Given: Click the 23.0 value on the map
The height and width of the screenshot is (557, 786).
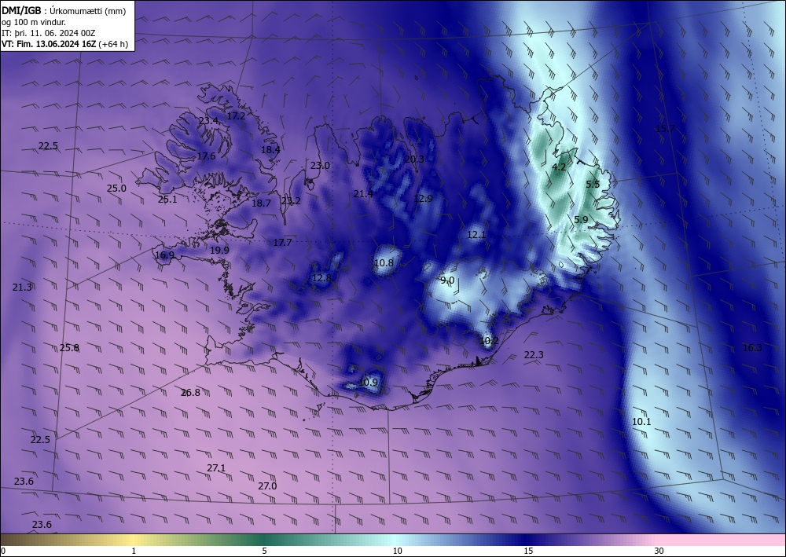Looking at the screenshot, I should tap(320, 165).
